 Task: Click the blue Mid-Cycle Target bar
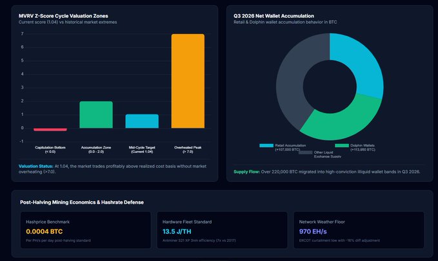point(142,121)
